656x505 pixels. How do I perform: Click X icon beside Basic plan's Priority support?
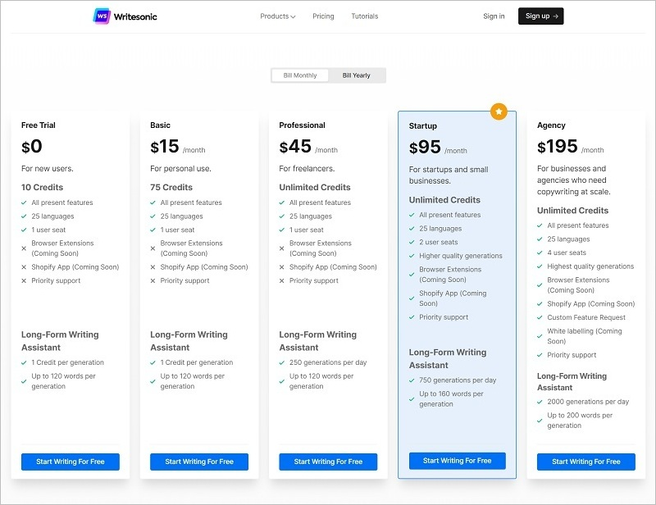pyautogui.click(x=153, y=280)
